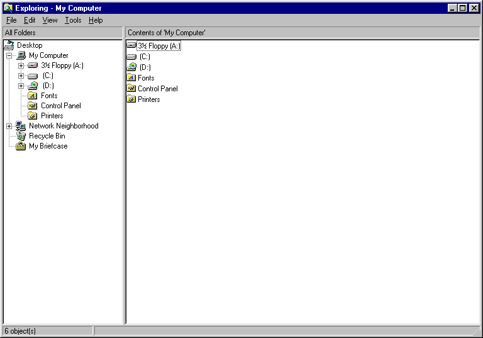
Task: Click the My Briefcase icon in tree
Action: [x=21, y=146]
